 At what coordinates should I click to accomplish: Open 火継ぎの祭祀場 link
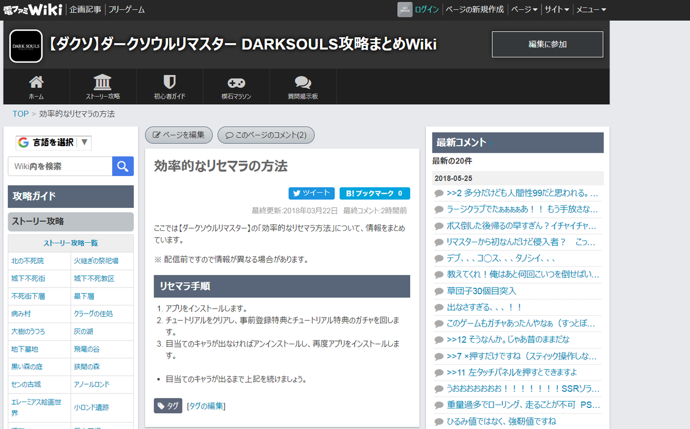[96, 261]
